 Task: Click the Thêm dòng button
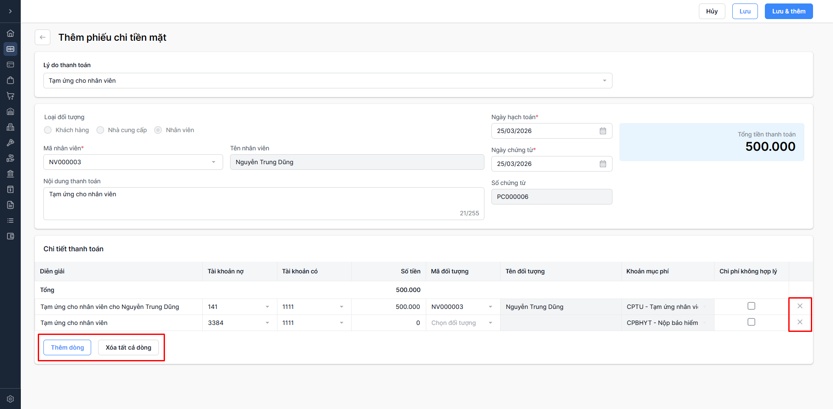[67, 347]
